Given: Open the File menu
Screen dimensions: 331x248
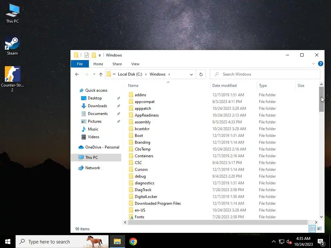Looking at the screenshot, I should point(80,64).
